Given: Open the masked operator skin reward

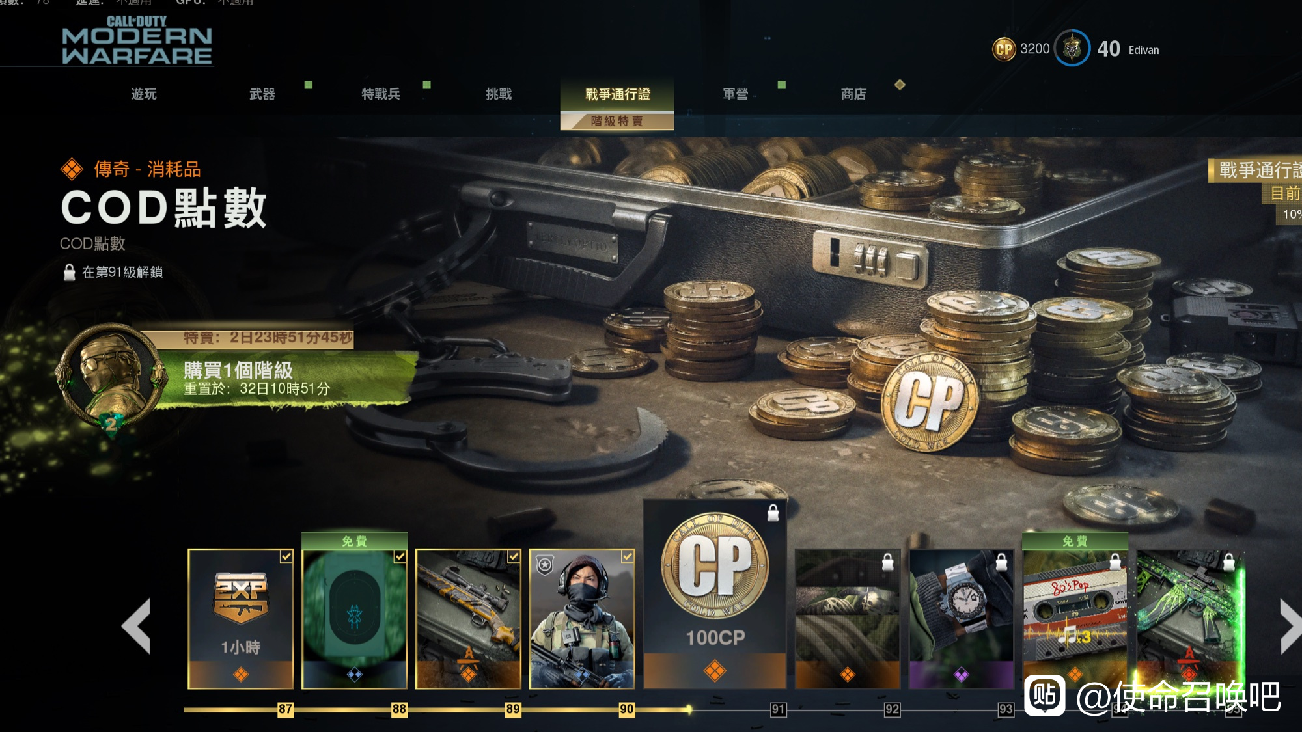Looking at the screenshot, I should [582, 619].
